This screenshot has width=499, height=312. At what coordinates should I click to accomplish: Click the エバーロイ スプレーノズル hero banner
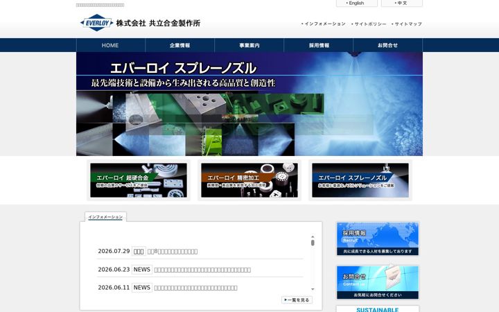pyautogui.click(x=249, y=104)
